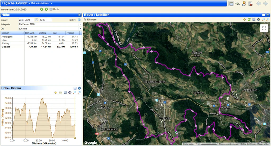The width and height of the screenshot is (271, 146).
Task: Toggle map fullscreen view
Action: tap(264, 28)
